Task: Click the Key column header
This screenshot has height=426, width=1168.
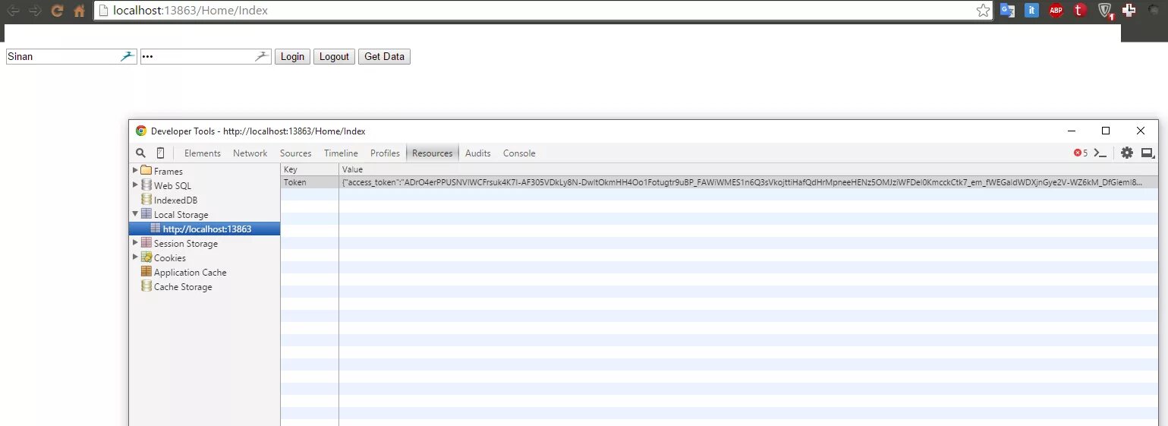Action: tap(310, 169)
